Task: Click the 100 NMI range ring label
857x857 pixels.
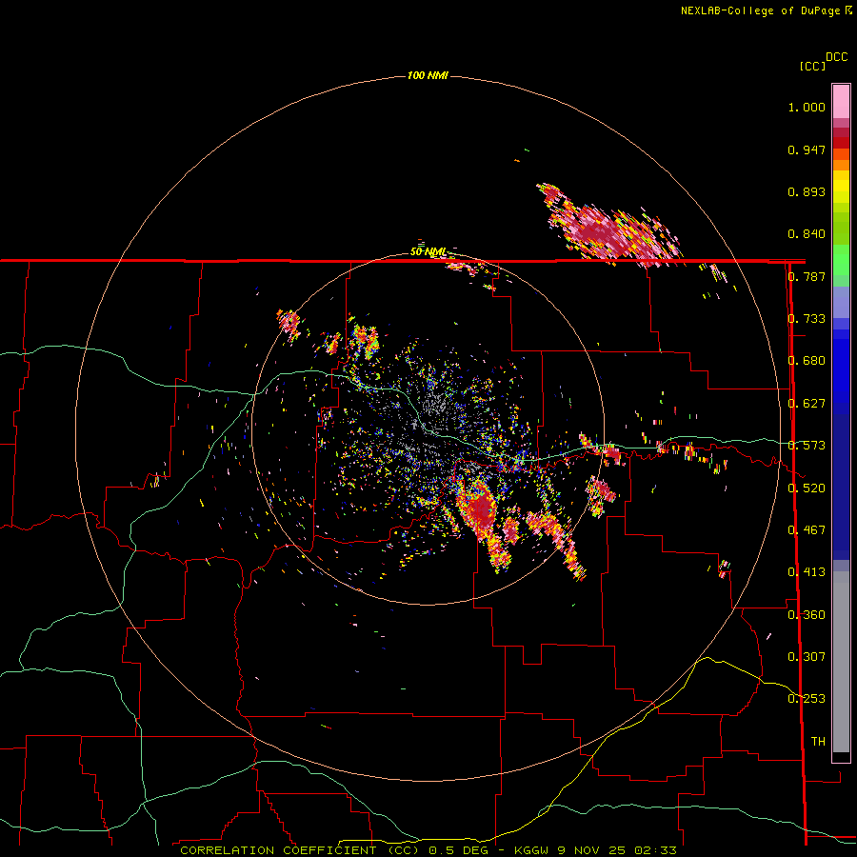Action: (x=428, y=75)
